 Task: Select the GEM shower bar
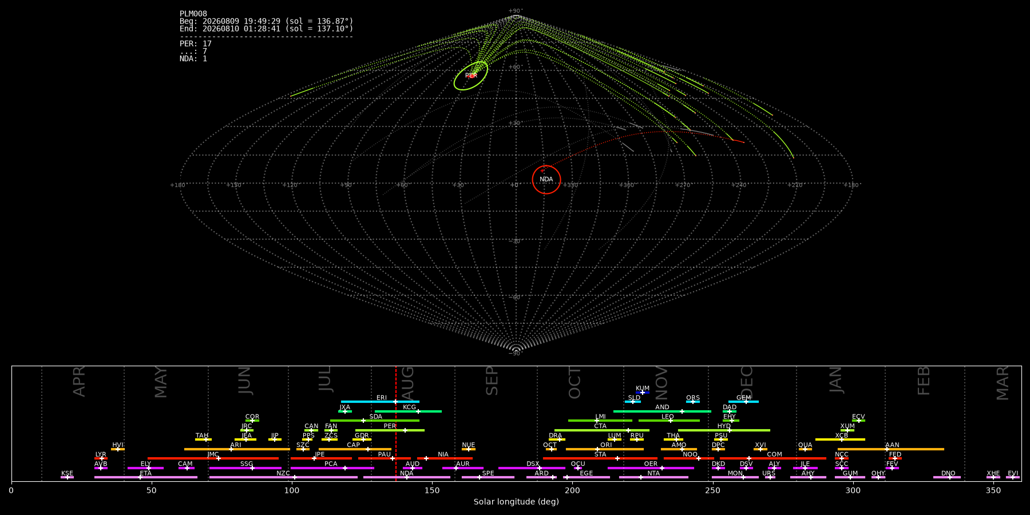[743, 402]
